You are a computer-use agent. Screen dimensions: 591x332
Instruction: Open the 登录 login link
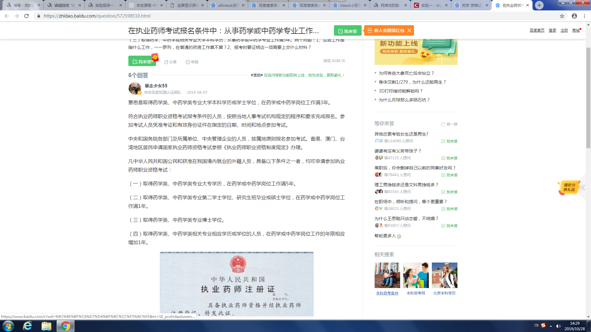point(552,30)
